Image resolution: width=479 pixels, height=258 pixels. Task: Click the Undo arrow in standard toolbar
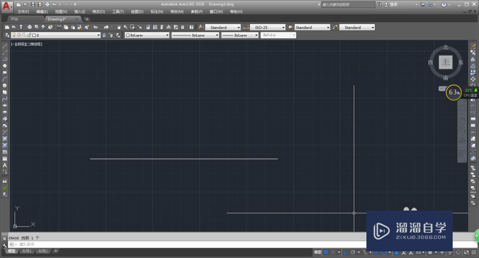pos(96,27)
